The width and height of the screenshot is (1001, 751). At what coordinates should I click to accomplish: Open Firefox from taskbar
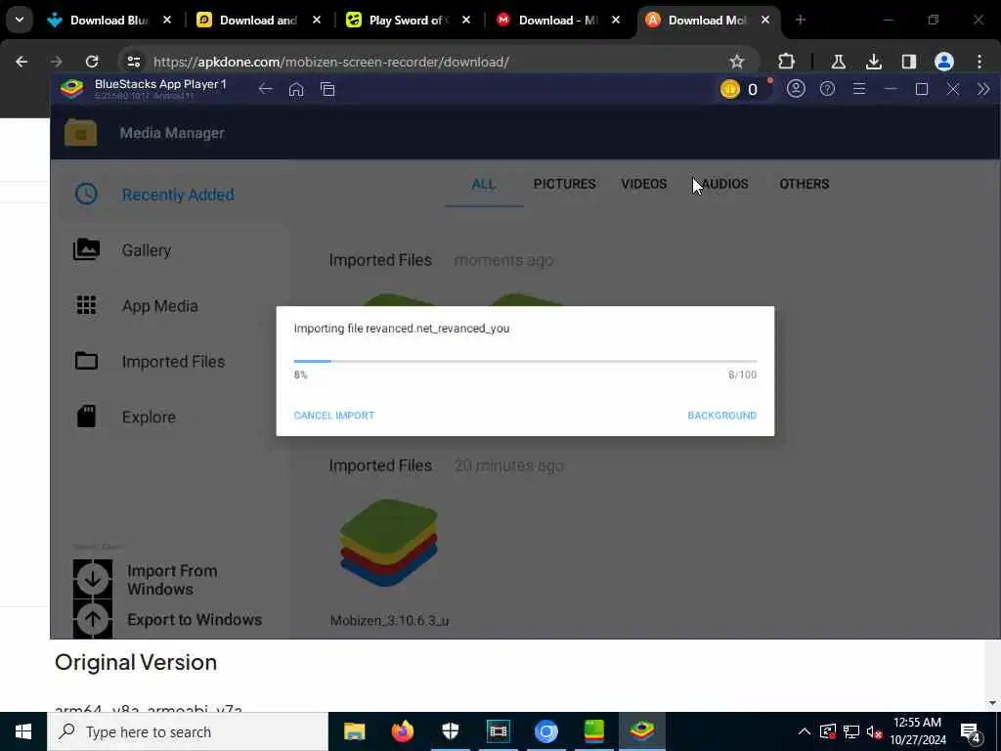click(402, 731)
